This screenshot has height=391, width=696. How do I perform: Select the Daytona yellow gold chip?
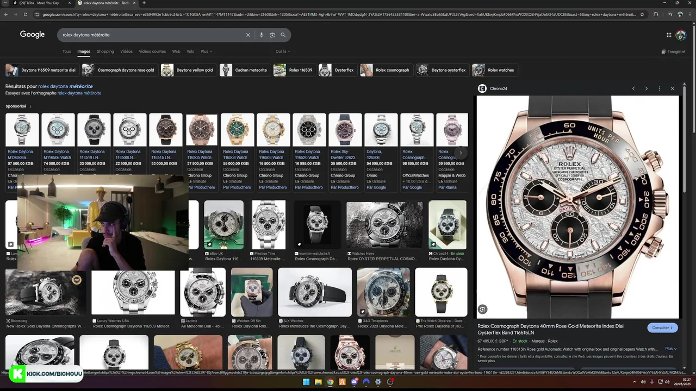(x=188, y=70)
